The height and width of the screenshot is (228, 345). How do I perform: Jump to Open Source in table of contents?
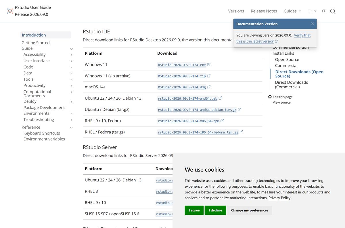[x=287, y=60]
